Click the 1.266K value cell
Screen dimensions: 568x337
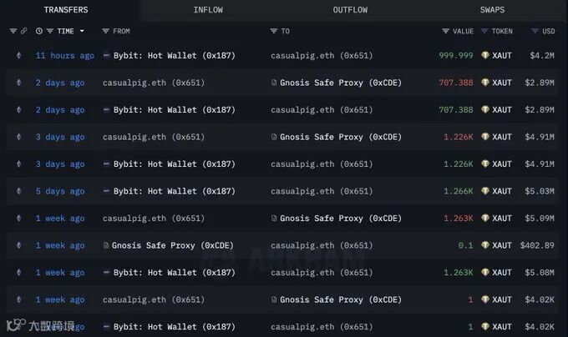point(459,191)
